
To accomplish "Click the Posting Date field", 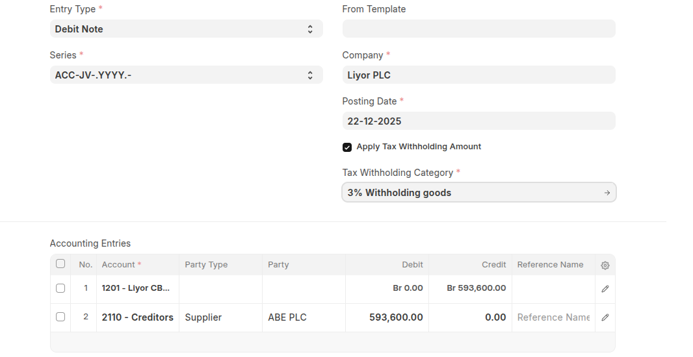I will point(478,121).
